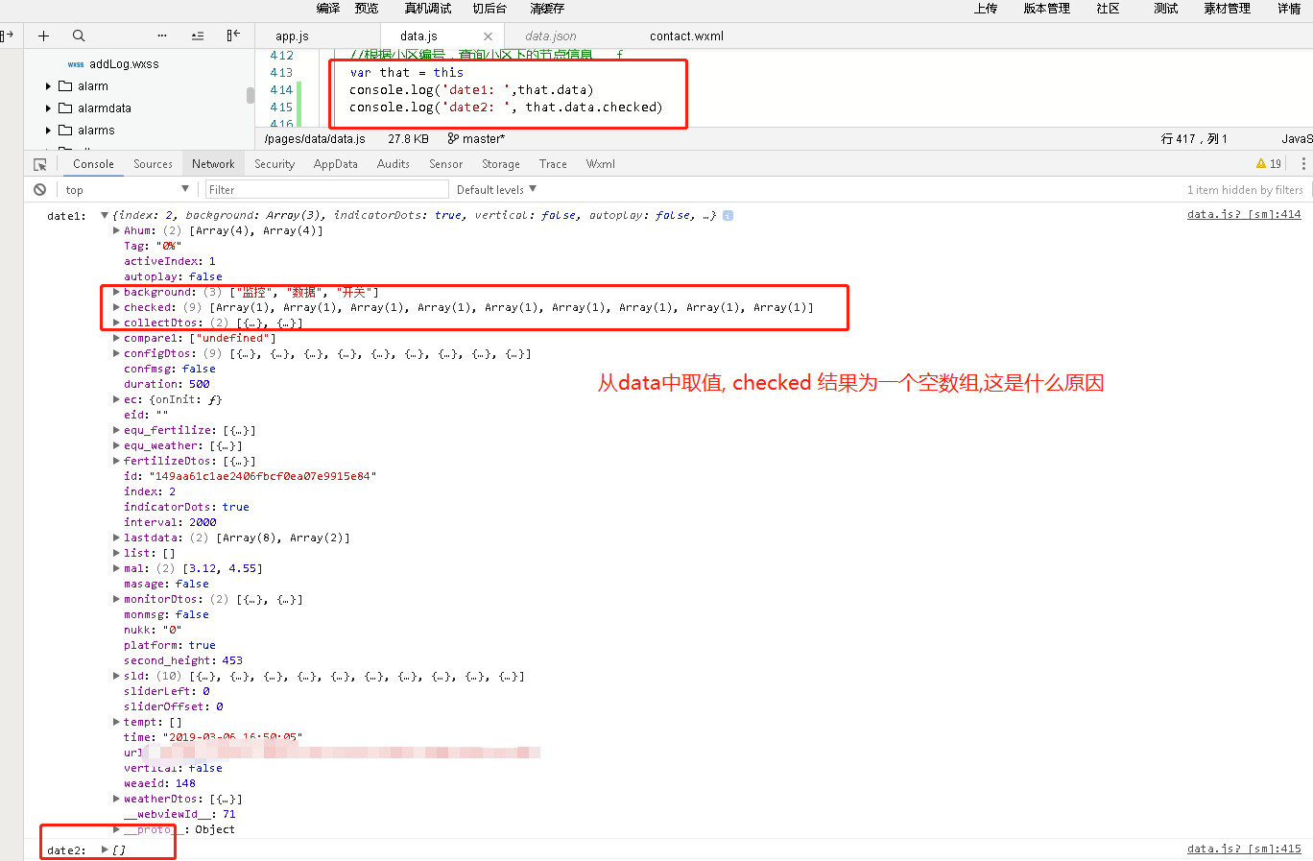This screenshot has height=861, width=1313.
Task: Select the addLog.wxss file
Action: (x=124, y=64)
